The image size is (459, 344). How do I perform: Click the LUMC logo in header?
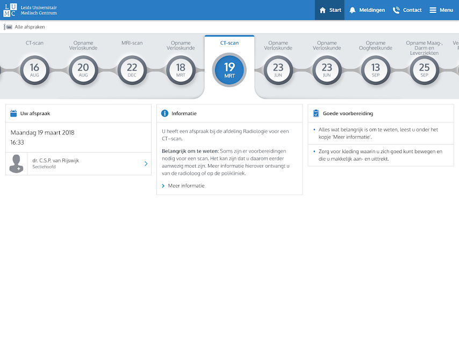30,10
